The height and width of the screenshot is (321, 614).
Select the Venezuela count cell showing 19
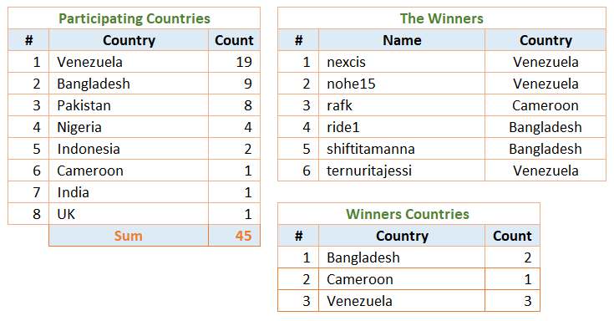[x=234, y=62]
